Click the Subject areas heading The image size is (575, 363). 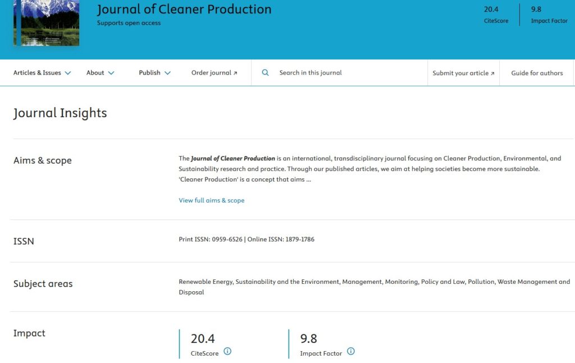43,283
